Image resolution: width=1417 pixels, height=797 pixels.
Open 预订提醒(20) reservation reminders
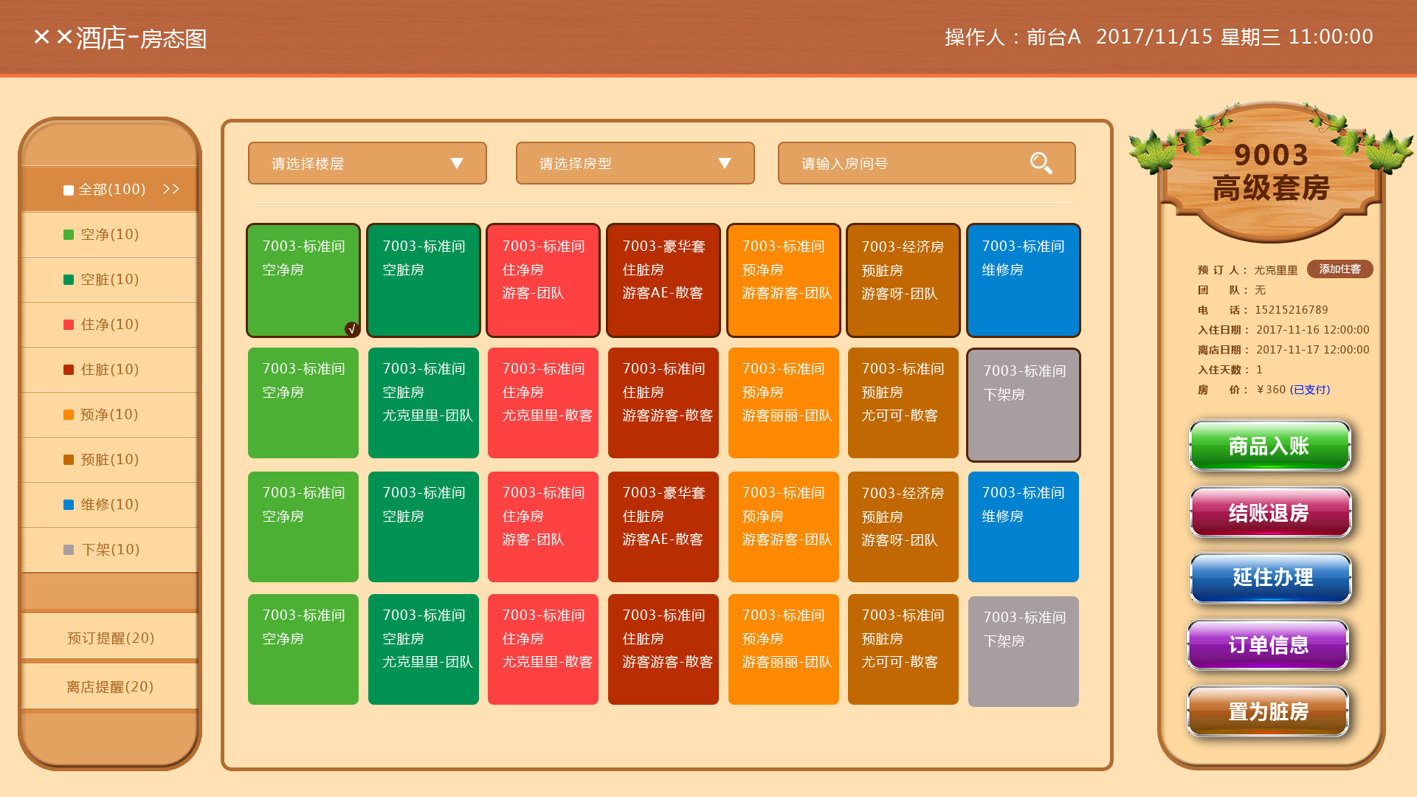coord(110,638)
